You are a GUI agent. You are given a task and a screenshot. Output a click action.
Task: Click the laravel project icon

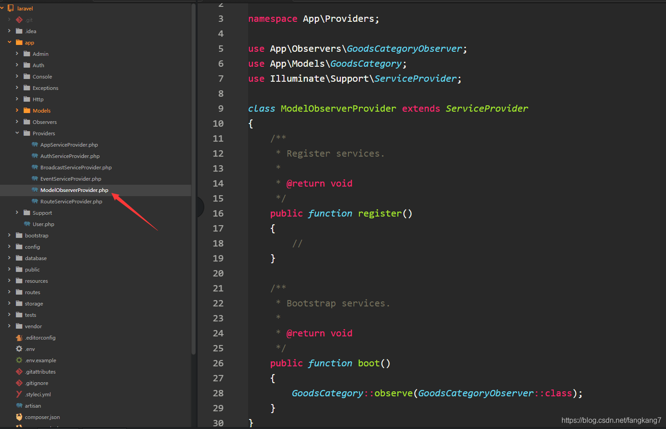[10, 8]
